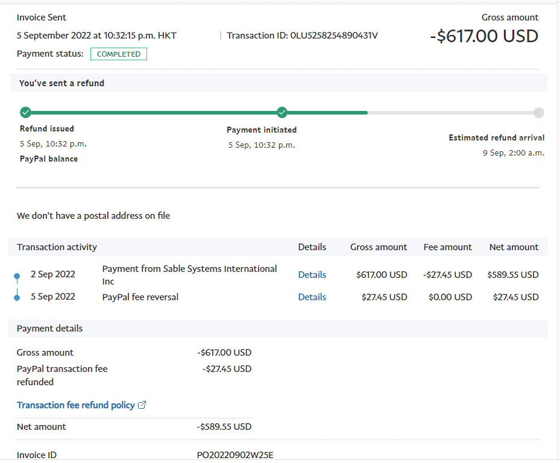560x463 pixels.
Task: Click the grey Estimated refund arrival circle
Action: coord(538,113)
